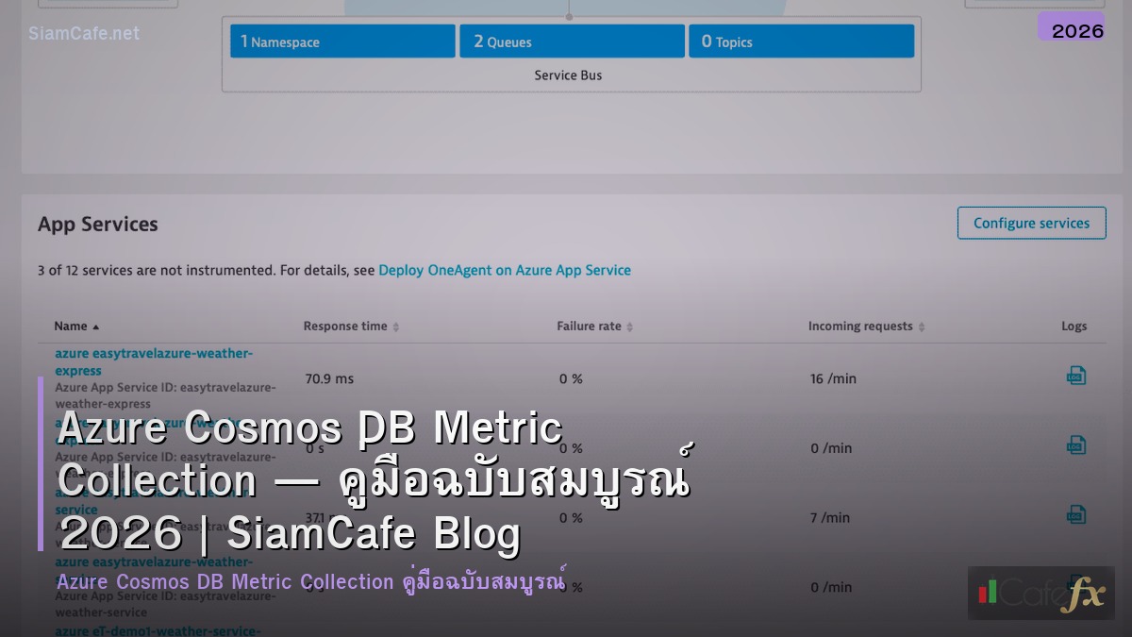This screenshot has height=637, width=1132.
Task: Select the 1 Namespace tile
Action: tap(341, 41)
